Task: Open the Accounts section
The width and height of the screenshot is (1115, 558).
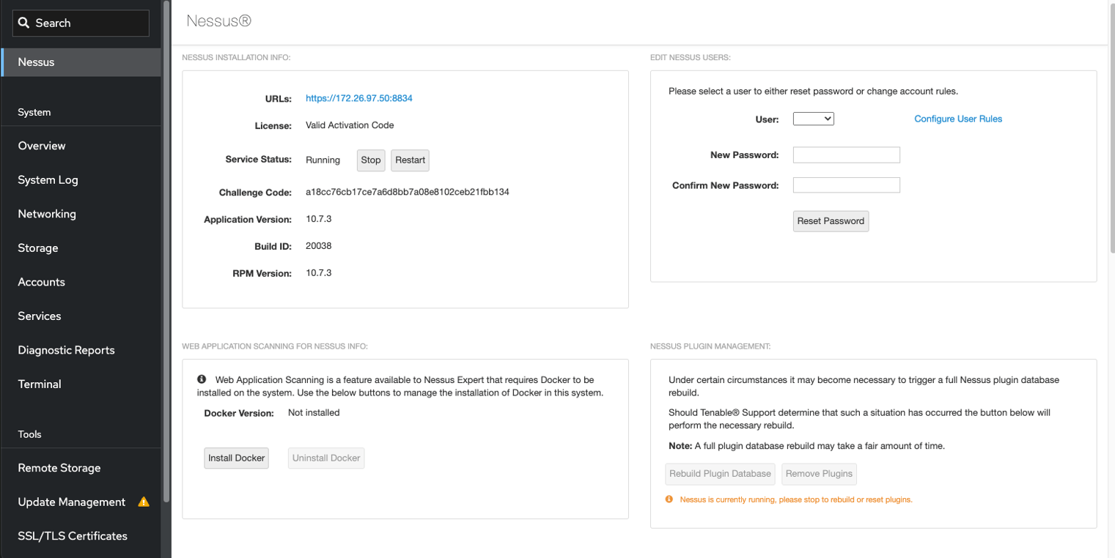Action: [41, 281]
